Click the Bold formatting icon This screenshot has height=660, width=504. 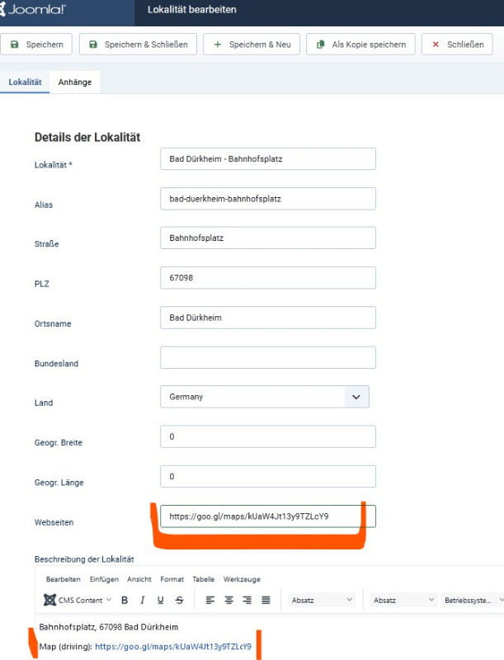125,601
